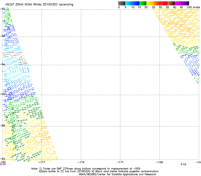
Task: Click the NOAA/NESDIS credit line
Action: tap(117, 174)
